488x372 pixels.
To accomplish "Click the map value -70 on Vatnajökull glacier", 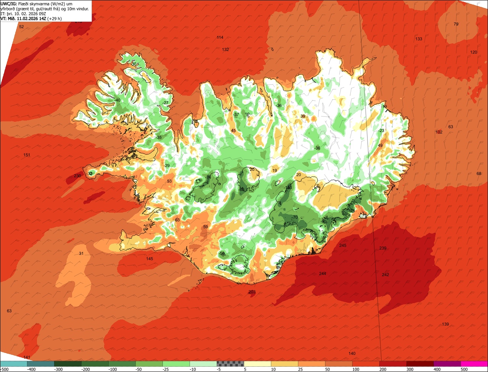I will click(294, 218).
